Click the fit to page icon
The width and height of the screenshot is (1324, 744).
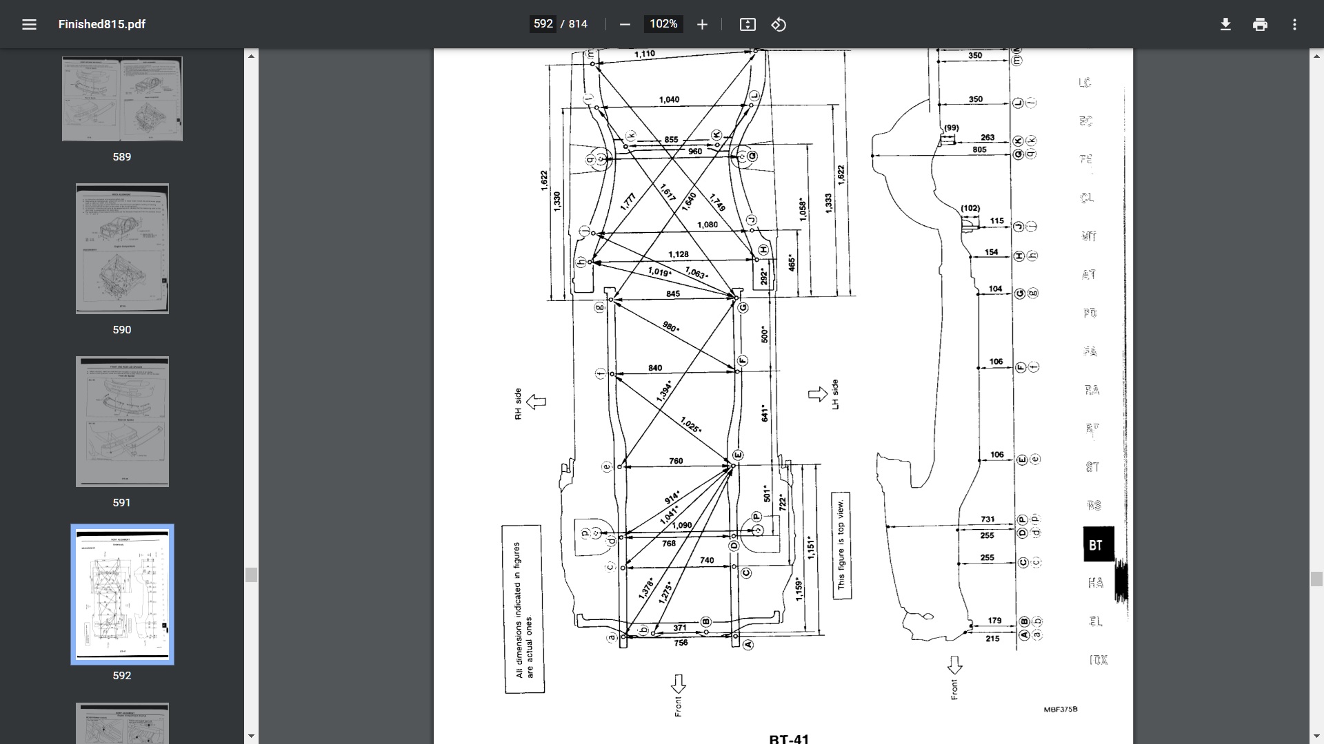pos(748,24)
